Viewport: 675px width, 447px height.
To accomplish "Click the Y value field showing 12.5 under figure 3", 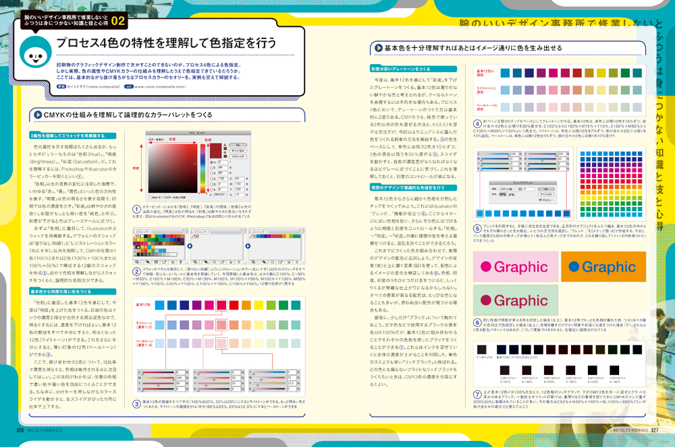I will (292, 384).
